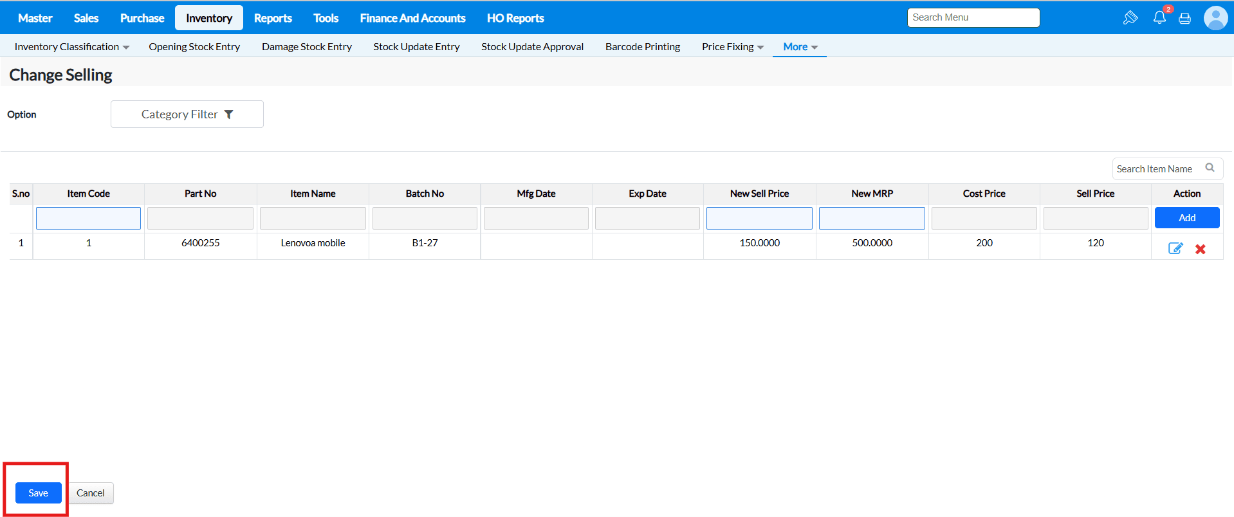Viewport: 1234px width, 517px height.
Task: Go to Opening Stock Entry
Action: tap(194, 47)
